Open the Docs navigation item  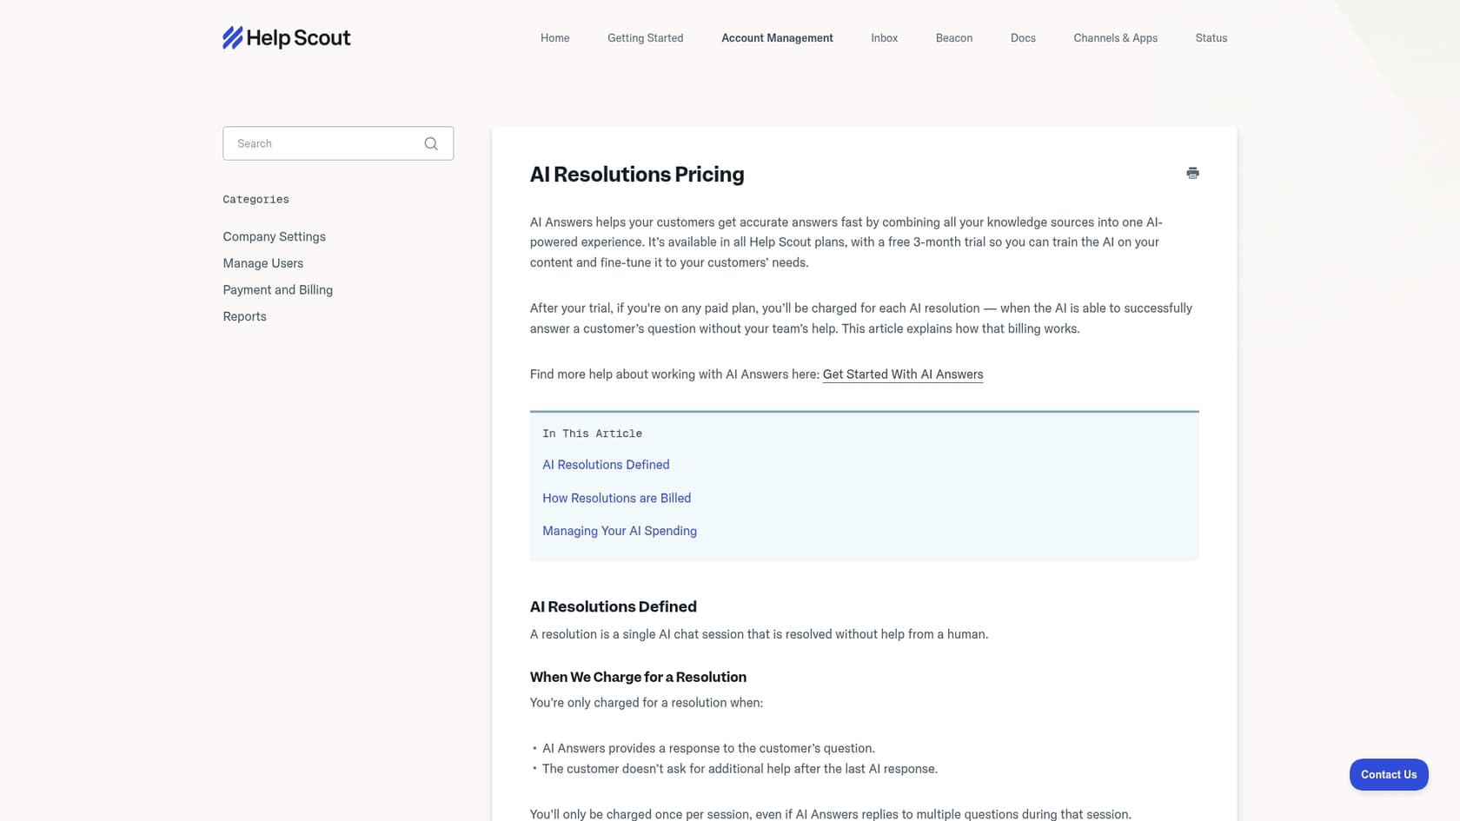(x=1023, y=37)
